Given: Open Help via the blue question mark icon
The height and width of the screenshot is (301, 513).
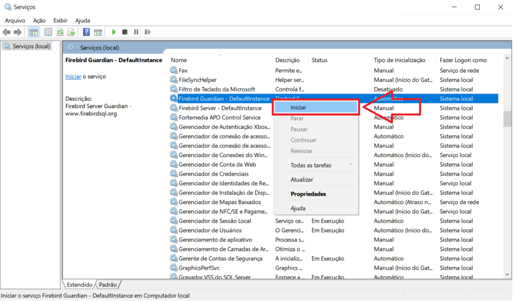Looking at the screenshot, I should [86, 32].
